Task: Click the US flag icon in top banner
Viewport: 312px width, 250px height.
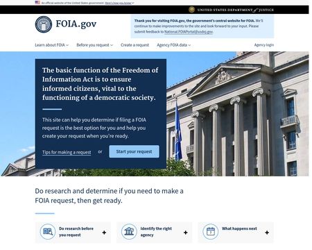Action: click(x=37, y=3)
